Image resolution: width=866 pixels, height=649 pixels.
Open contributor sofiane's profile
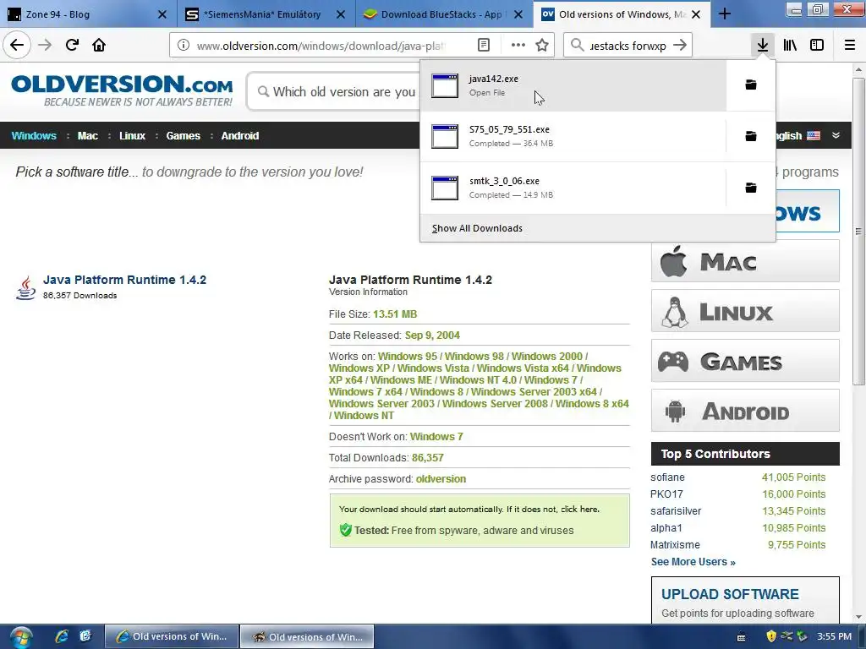click(x=667, y=477)
